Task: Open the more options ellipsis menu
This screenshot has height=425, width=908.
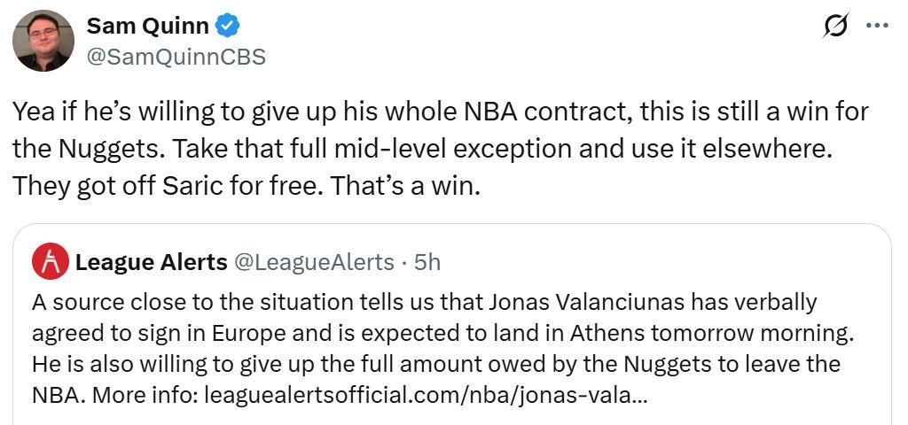Action: (877, 27)
